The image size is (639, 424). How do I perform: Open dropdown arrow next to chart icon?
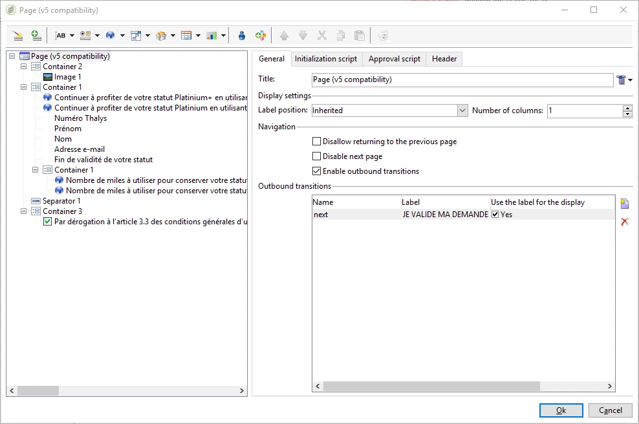(x=223, y=36)
